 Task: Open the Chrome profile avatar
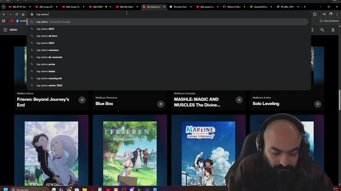pyautogui.click(x=331, y=14)
